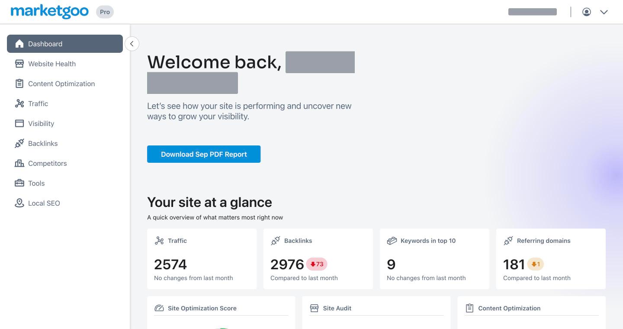The width and height of the screenshot is (623, 329).
Task: Click the Referring domains card icon
Action: (x=508, y=241)
